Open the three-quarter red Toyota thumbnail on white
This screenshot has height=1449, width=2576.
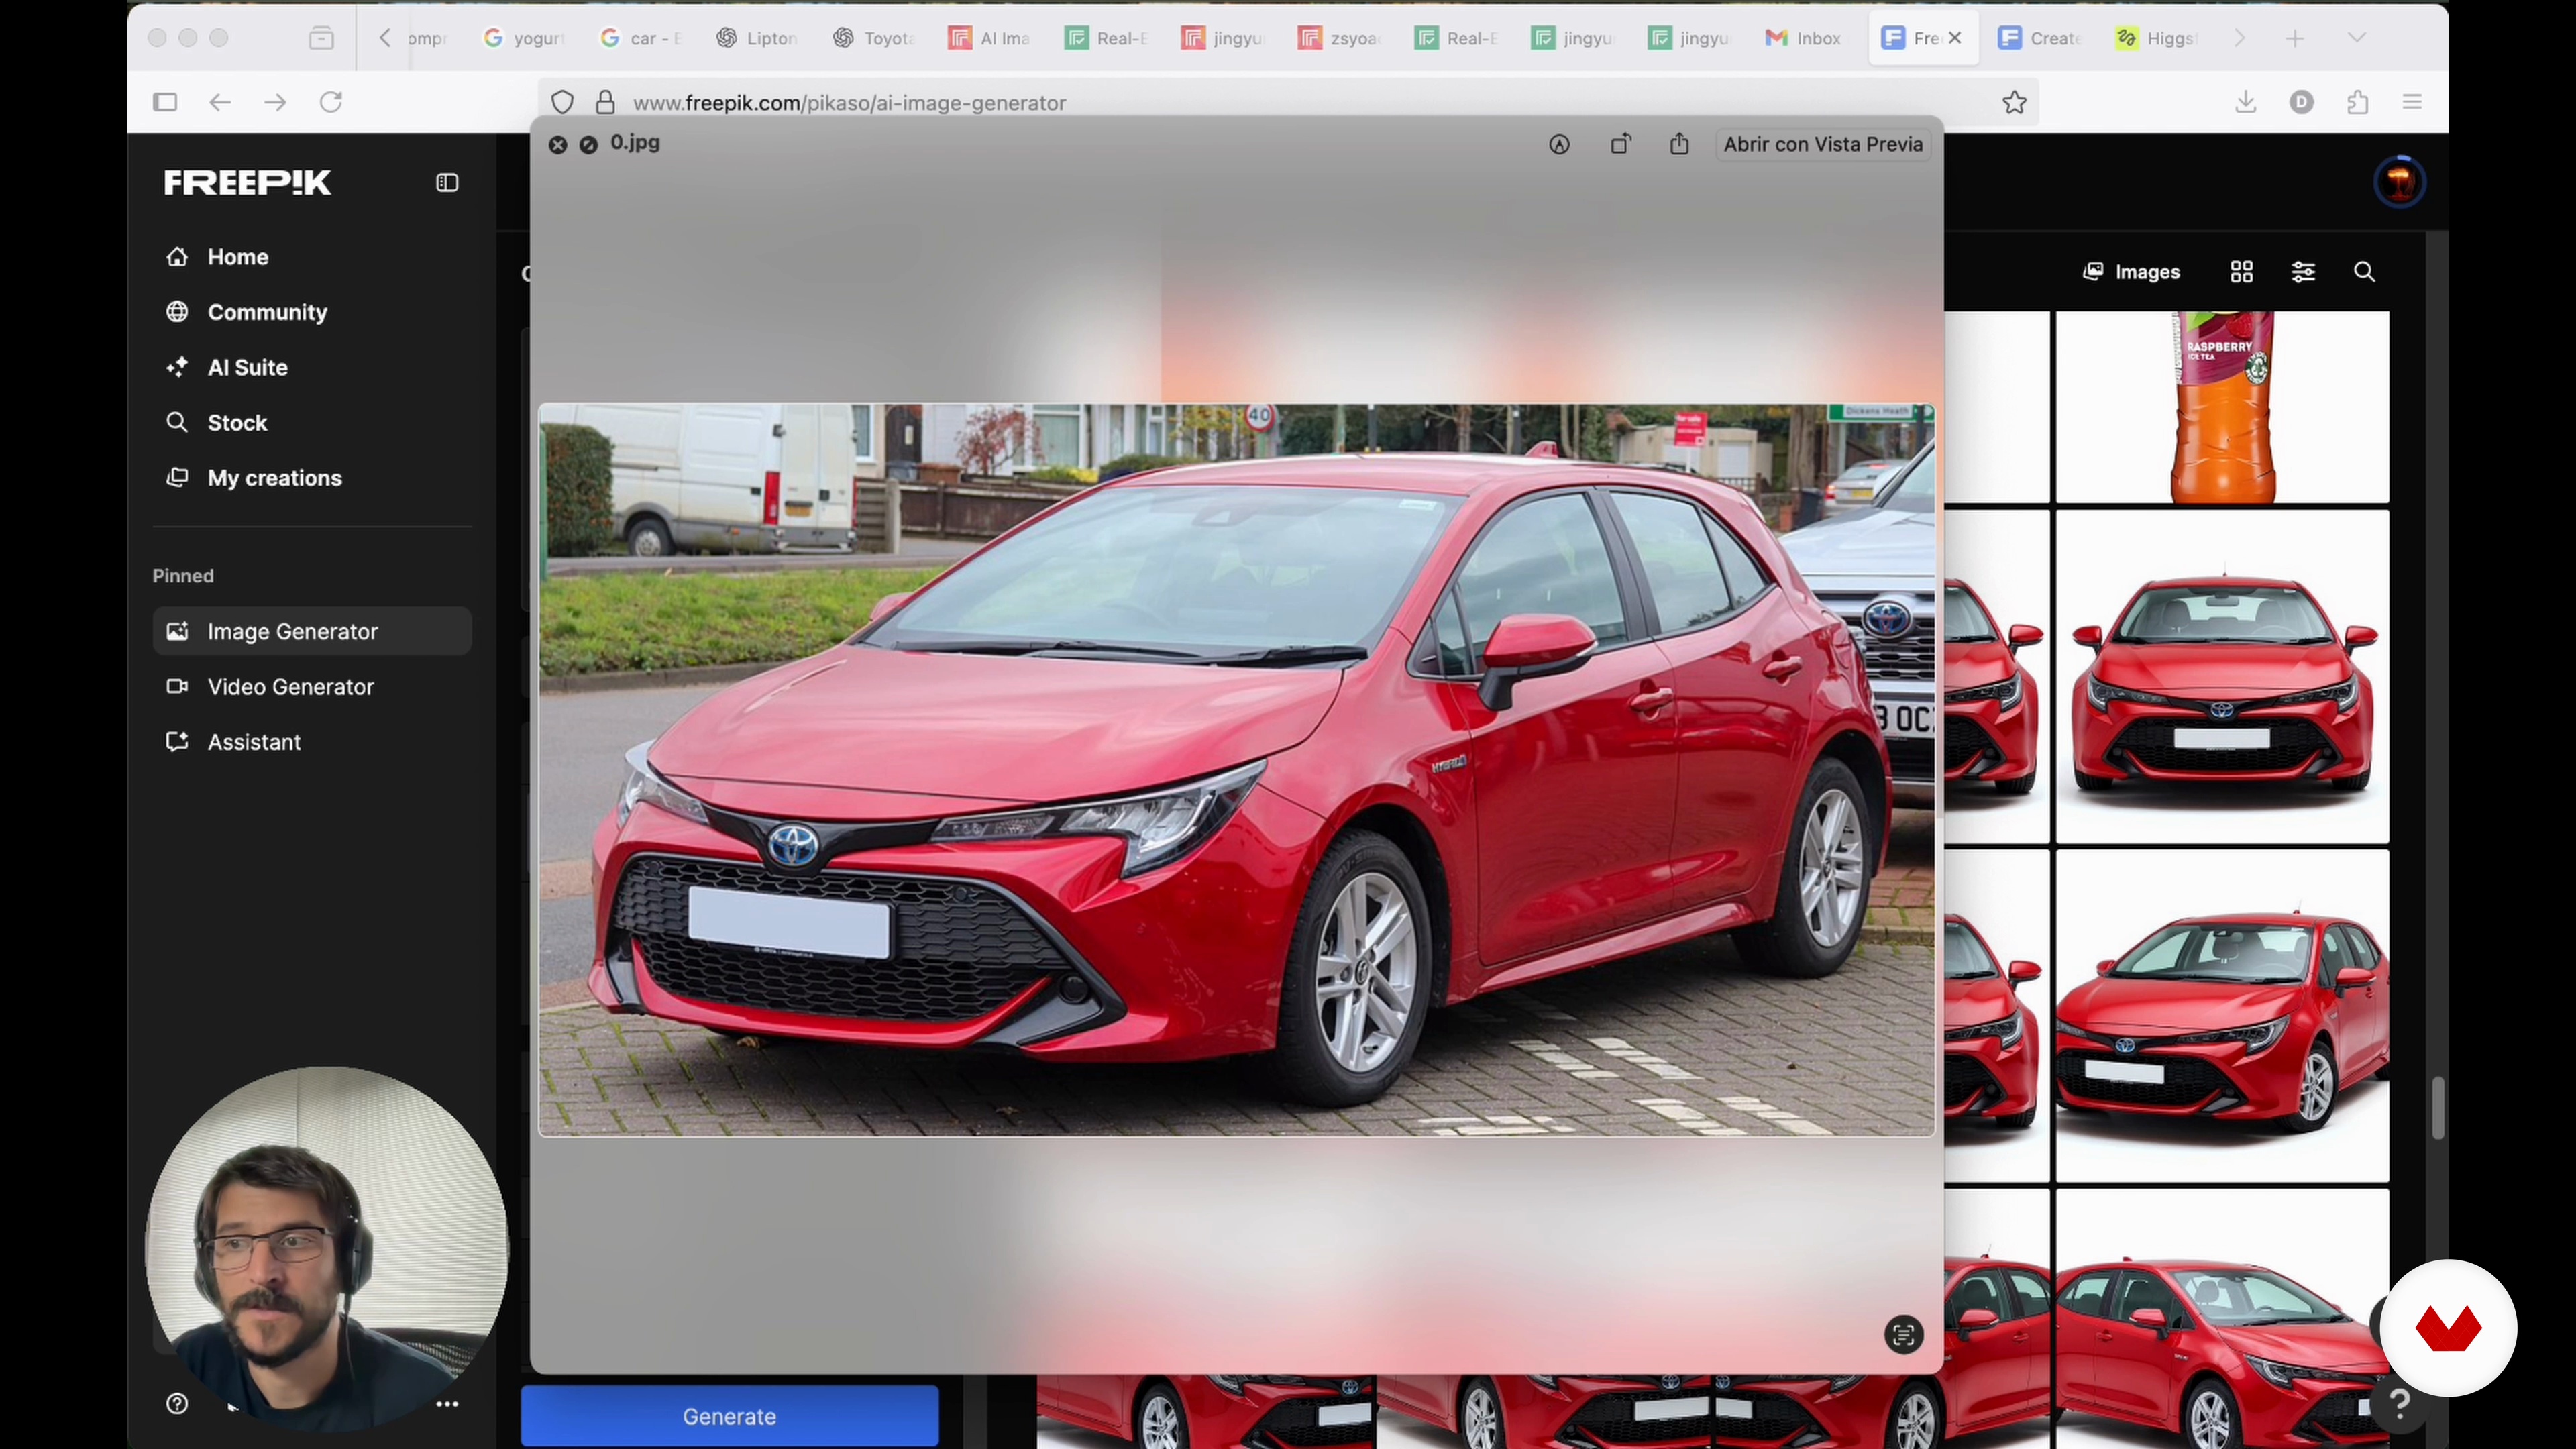[2222, 1016]
